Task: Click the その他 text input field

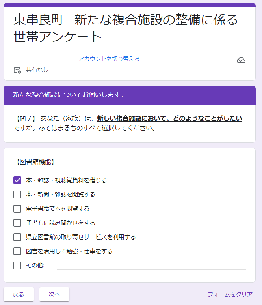Action: pyautogui.click(x=151, y=266)
